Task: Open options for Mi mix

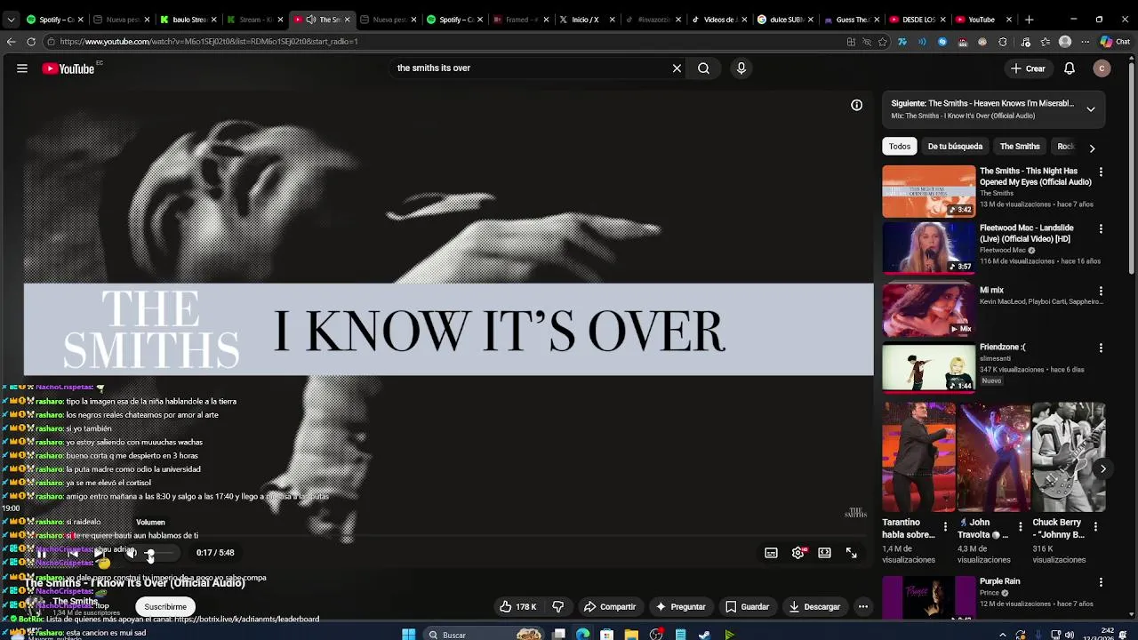Action: pyautogui.click(x=1101, y=291)
